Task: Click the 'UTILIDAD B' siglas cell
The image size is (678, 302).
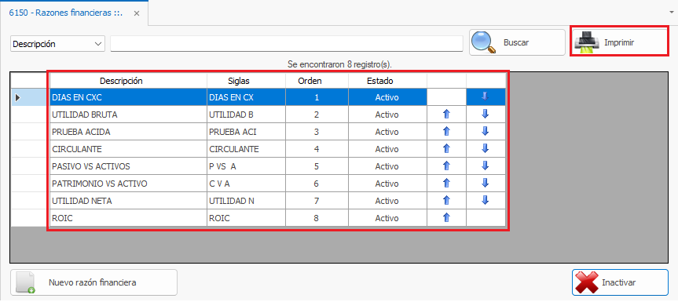Action: click(x=246, y=115)
